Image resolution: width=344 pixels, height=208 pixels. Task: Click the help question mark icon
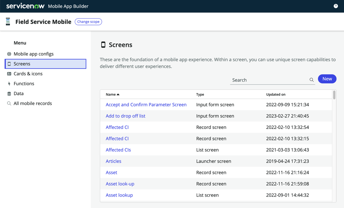[x=336, y=6]
